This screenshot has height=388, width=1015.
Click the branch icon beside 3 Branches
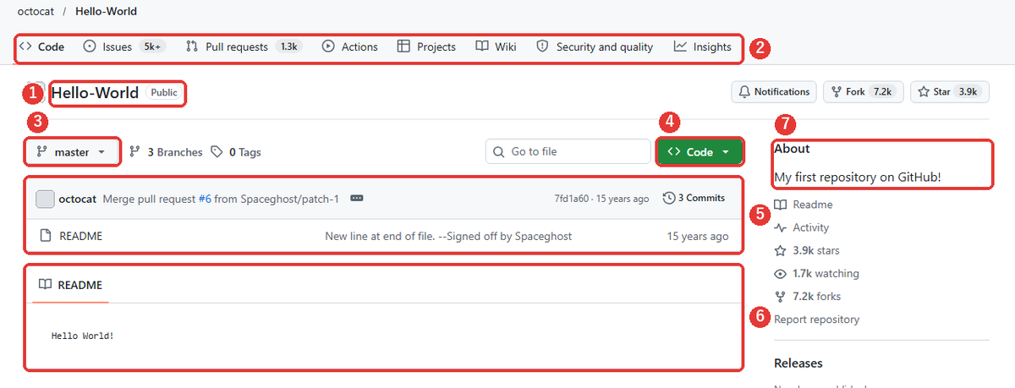point(134,152)
